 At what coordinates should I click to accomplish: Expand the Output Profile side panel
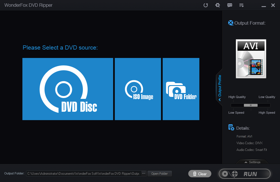tap(220, 87)
